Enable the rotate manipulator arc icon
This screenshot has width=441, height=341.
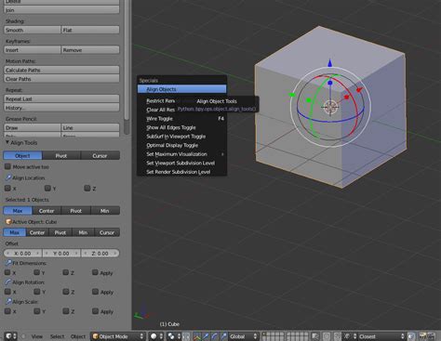(215, 336)
